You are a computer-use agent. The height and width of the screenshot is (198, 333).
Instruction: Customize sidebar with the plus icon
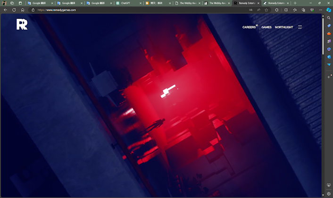(329, 77)
